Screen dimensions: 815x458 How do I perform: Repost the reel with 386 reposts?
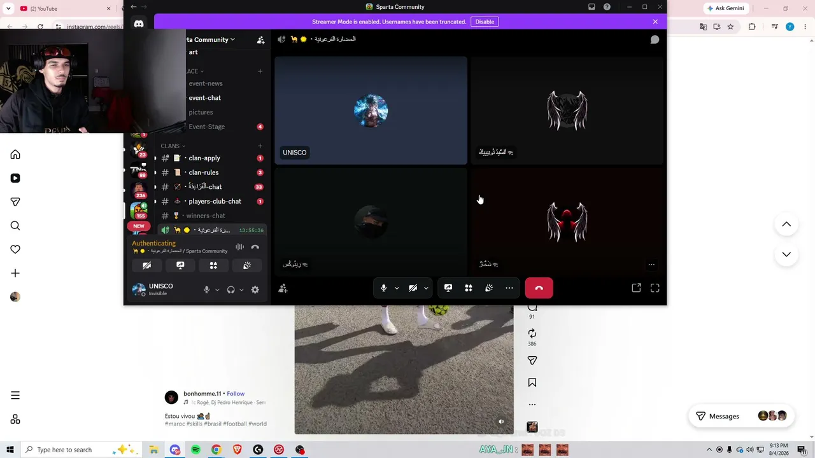[532, 333]
